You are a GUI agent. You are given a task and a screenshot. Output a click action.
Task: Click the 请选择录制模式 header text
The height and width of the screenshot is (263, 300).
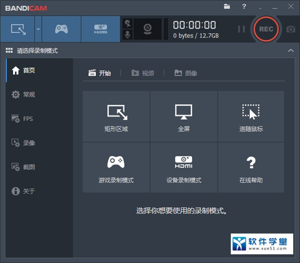[x=37, y=51]
